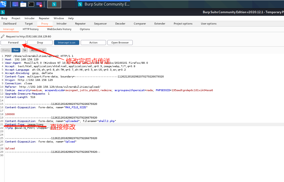The width and height of the screenshot is (284, 182).
Task: Open the Sequencer tab
Action: pos(100,24)
